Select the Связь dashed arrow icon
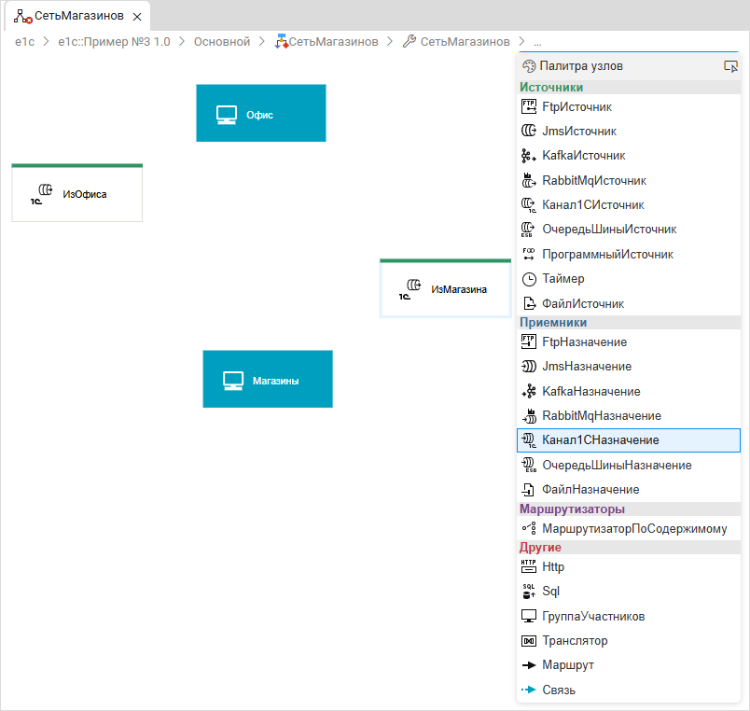 click(529, 690)
